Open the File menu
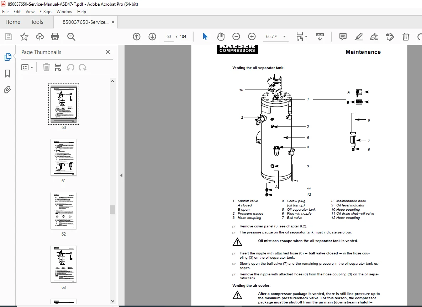422x307 pixels. click(5, 12)
